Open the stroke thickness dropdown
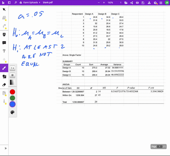170x156 pixels. pos(12,68)
